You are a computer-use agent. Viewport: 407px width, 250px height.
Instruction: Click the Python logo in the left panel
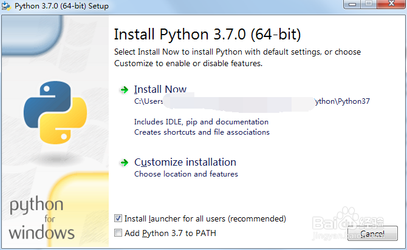coord(52,113)
